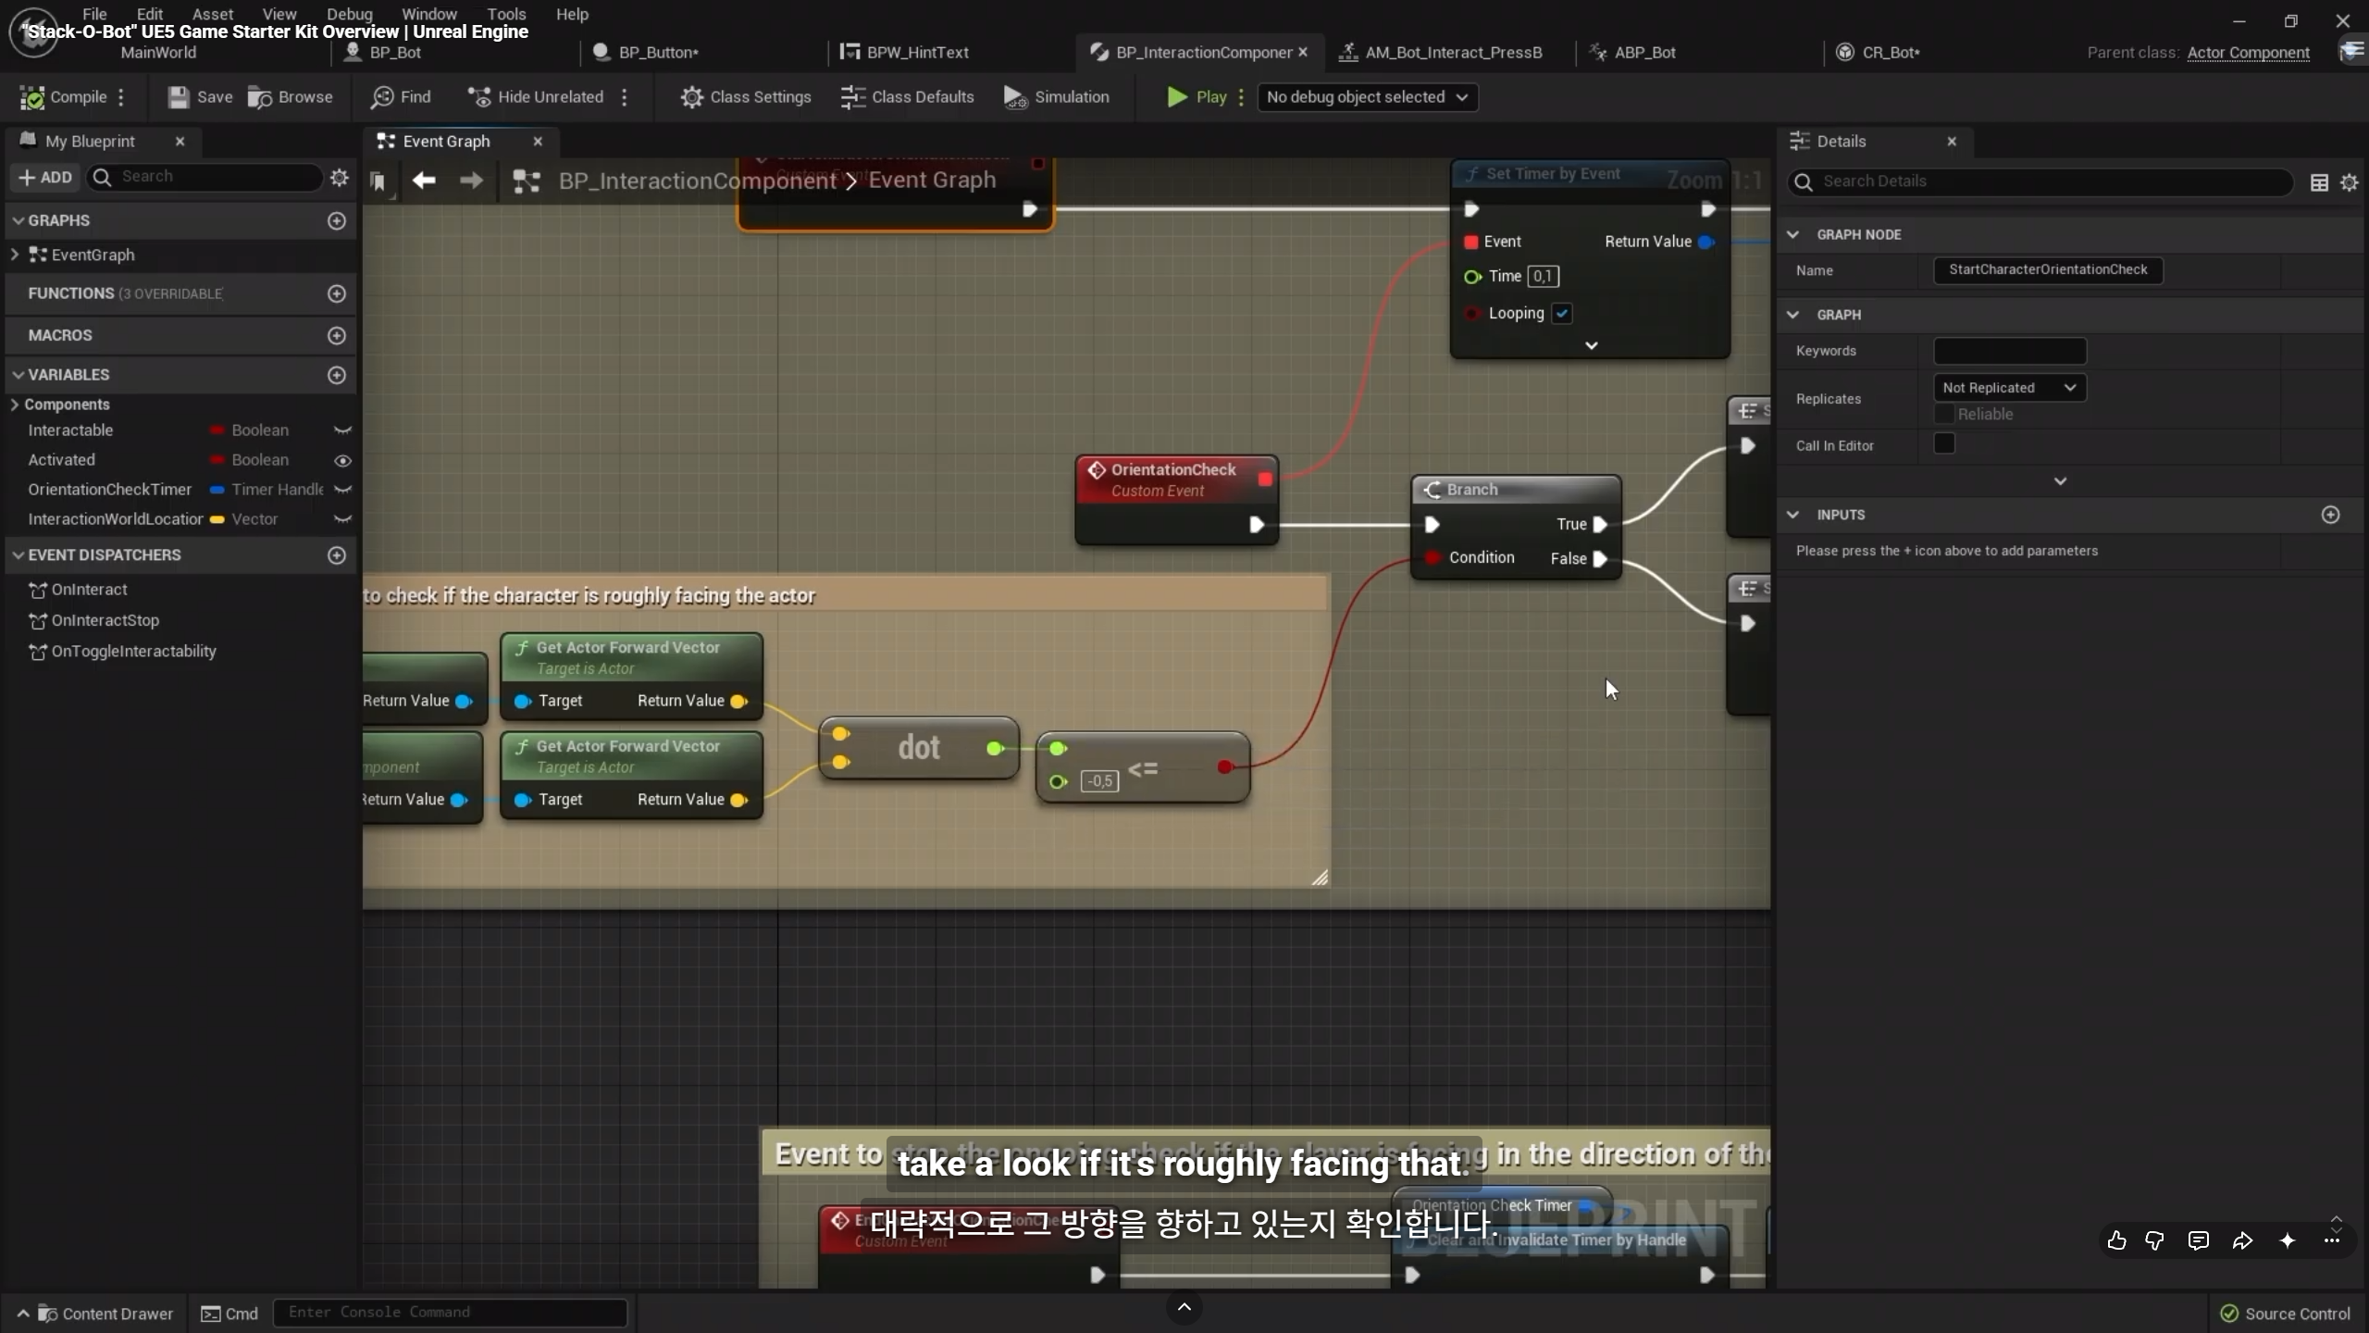This screenshot has width=2369, height=1333.
Task: Toggle Looping checkbox on Set Timer node
Action: (x=1562, y=313)
